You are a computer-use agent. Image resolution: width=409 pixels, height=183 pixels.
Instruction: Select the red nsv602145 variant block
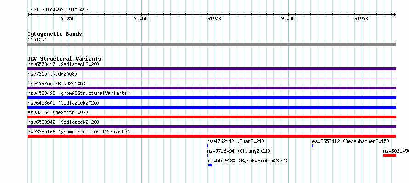point(390,155)
